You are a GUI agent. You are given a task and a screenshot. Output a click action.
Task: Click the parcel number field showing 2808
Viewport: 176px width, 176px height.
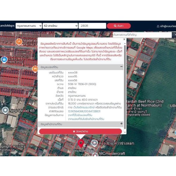point(92,26)
